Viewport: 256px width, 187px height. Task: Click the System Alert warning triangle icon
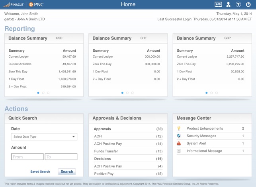click(179, 143)
